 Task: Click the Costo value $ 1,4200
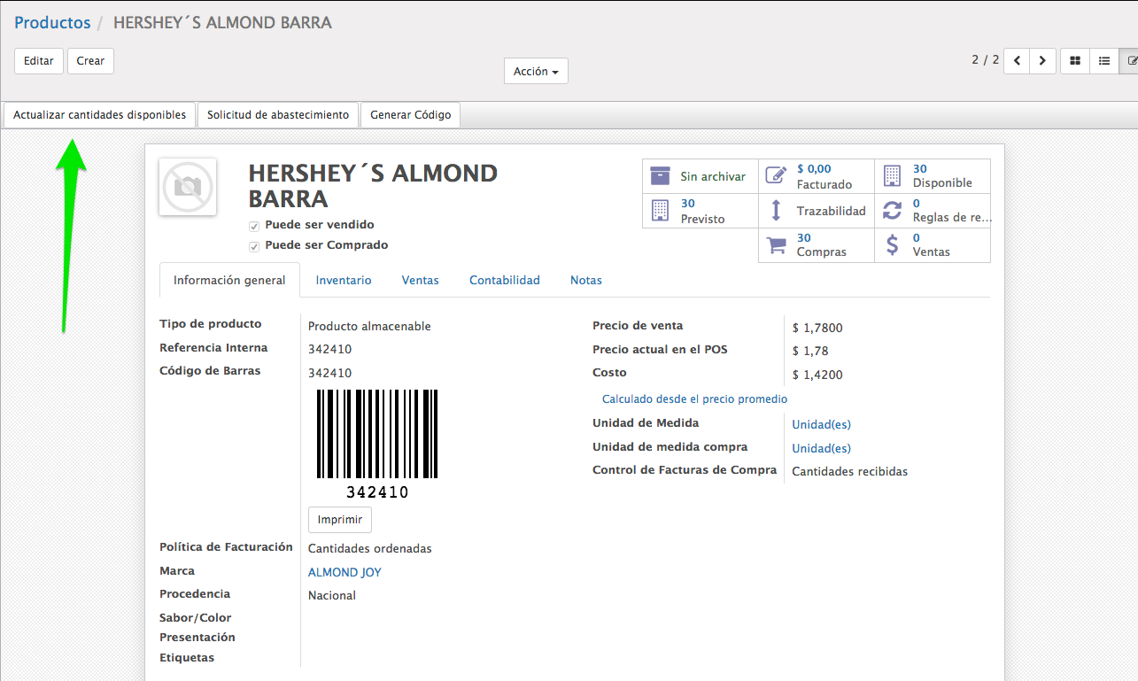tap(817, 375)
